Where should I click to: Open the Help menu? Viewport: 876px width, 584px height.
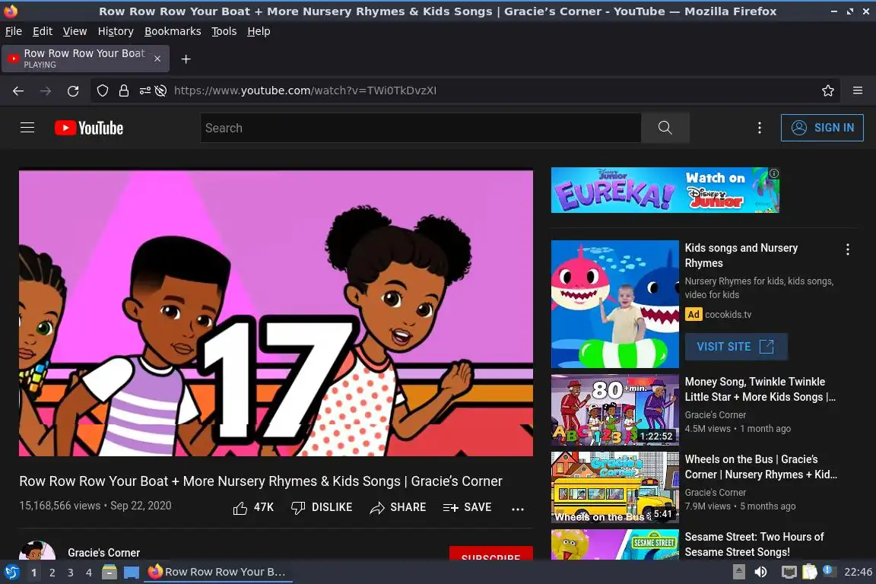click(259, 31)
